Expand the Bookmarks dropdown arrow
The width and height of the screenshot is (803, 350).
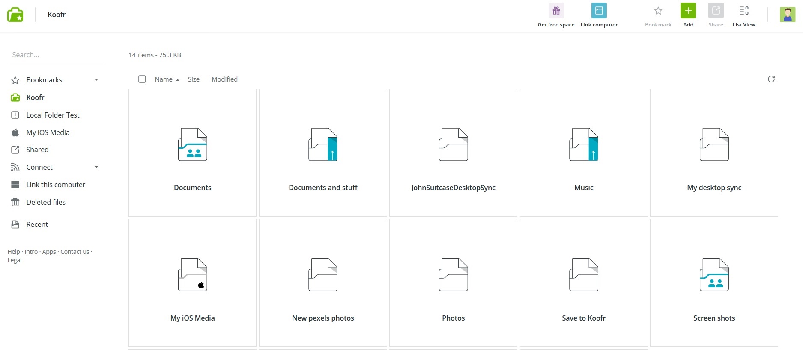click(96, 80)
